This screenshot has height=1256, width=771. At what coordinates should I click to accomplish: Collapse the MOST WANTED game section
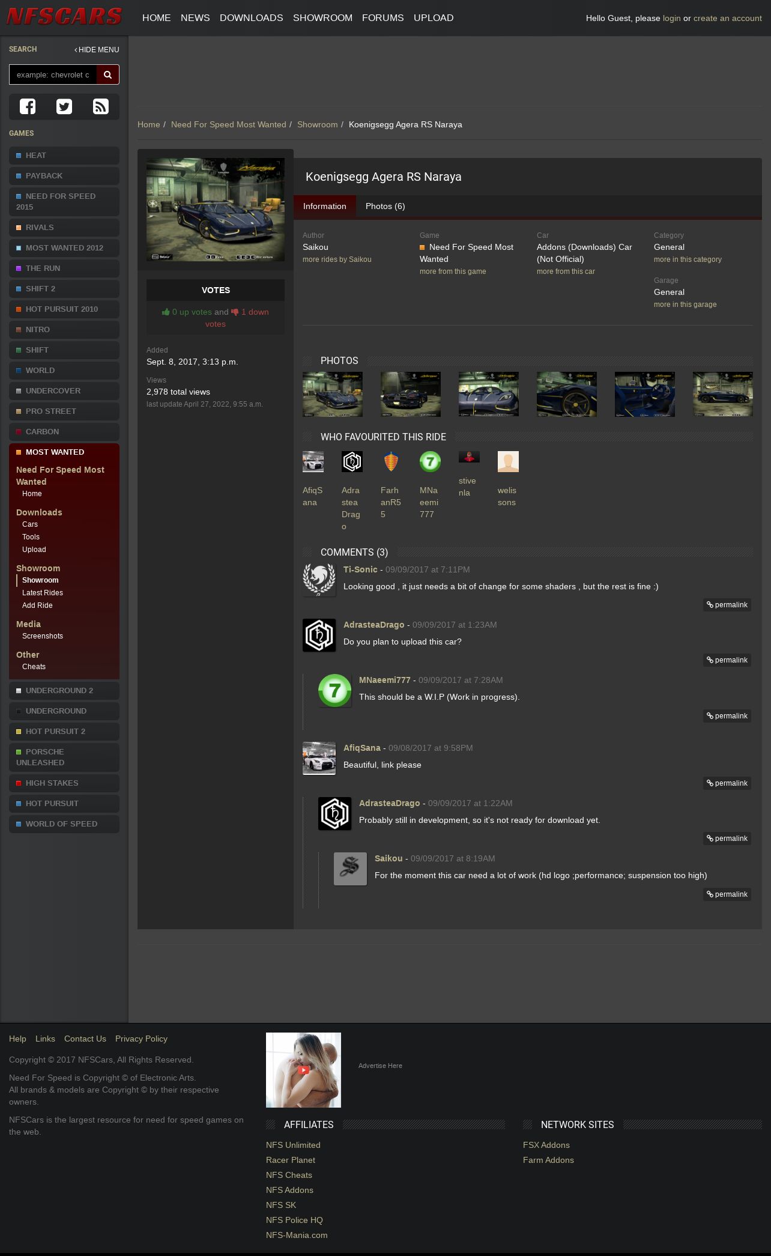click(64, 452)
